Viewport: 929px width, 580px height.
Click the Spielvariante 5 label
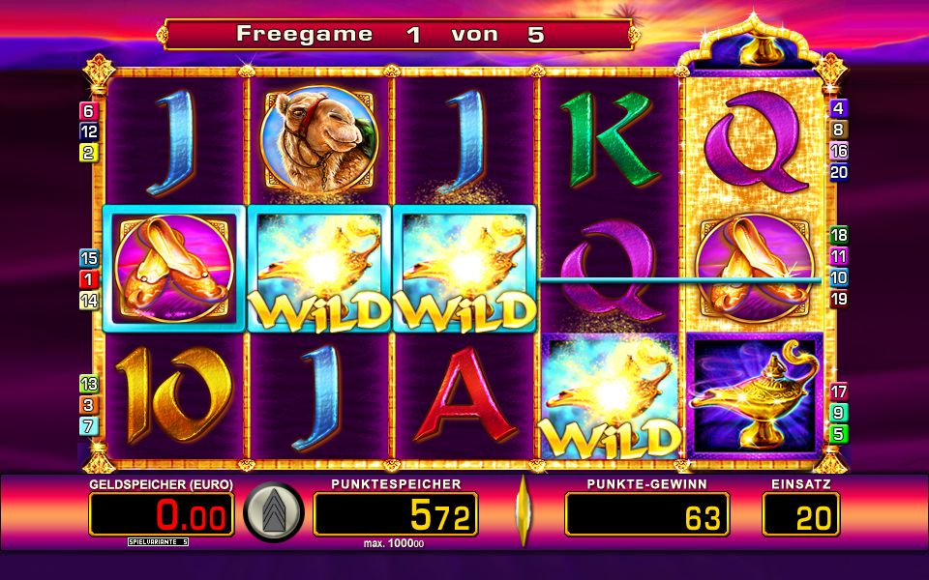[158, 541]
